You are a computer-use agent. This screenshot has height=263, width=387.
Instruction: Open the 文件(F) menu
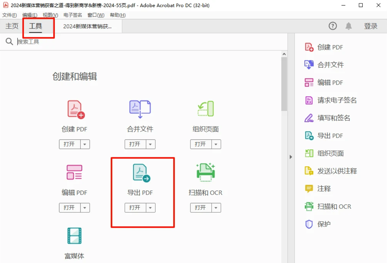point(10,15)
